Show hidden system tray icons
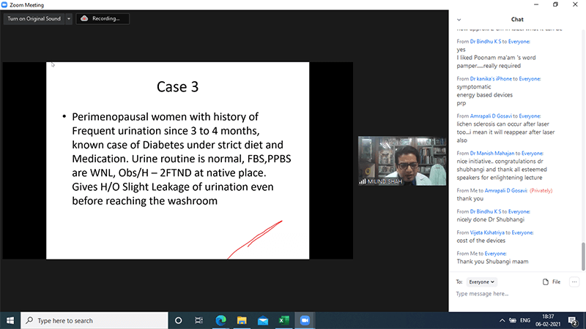This screenshot has height=329, width=586. 501,320
